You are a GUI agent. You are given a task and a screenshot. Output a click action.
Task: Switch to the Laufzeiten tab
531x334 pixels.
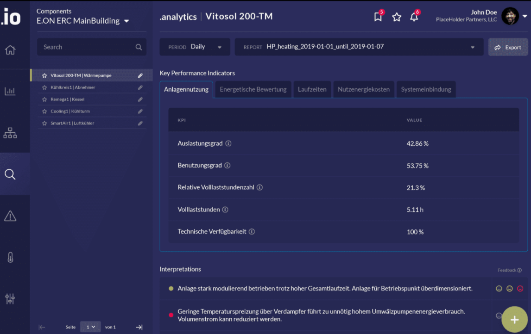pos(312,89)
